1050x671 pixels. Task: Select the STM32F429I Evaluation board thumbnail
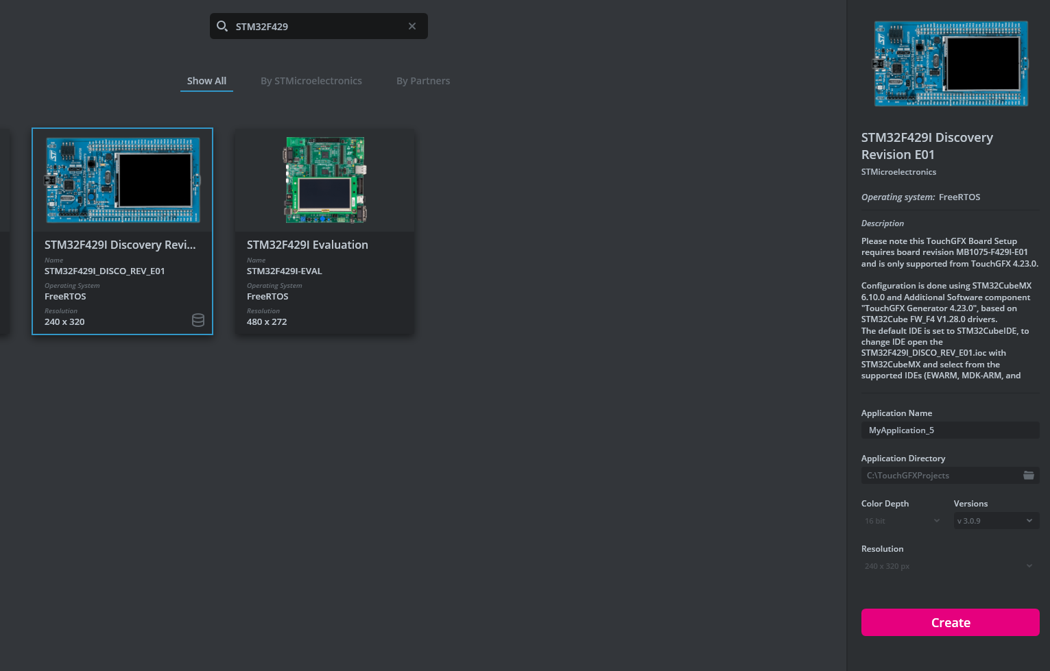(326, 180)
